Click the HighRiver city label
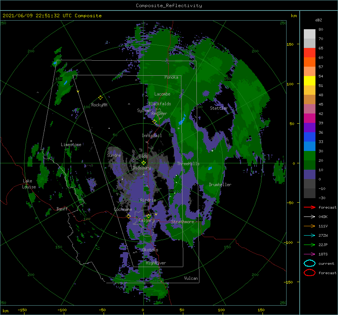 click(156, 263)
